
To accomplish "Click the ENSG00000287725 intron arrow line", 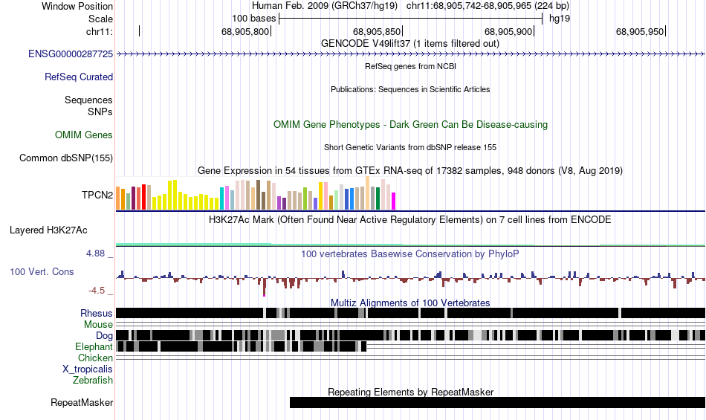I will pyautogui.click(x=410, y=54).
